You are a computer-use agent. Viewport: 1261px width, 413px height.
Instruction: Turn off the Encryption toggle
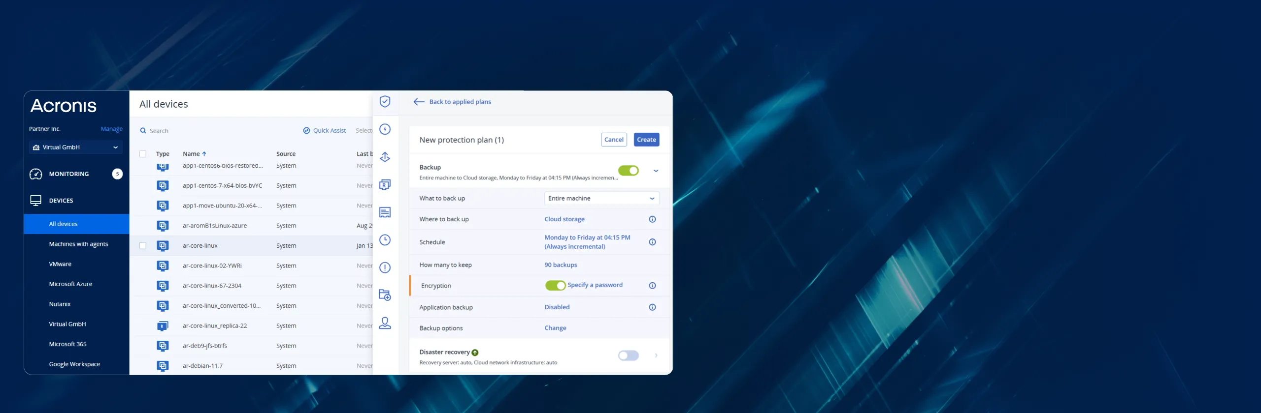(x=555, y=286)
